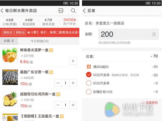This screenshot has height=121, width=162.
Task: Go back from 买单 screen
Action: [x=84, y=11]
